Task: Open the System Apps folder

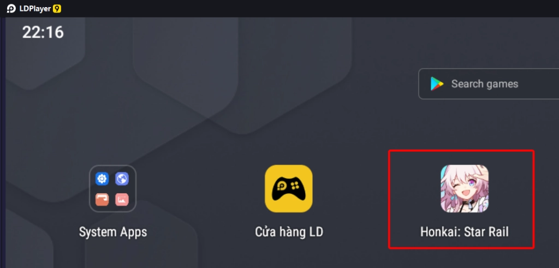Action: 112,188
